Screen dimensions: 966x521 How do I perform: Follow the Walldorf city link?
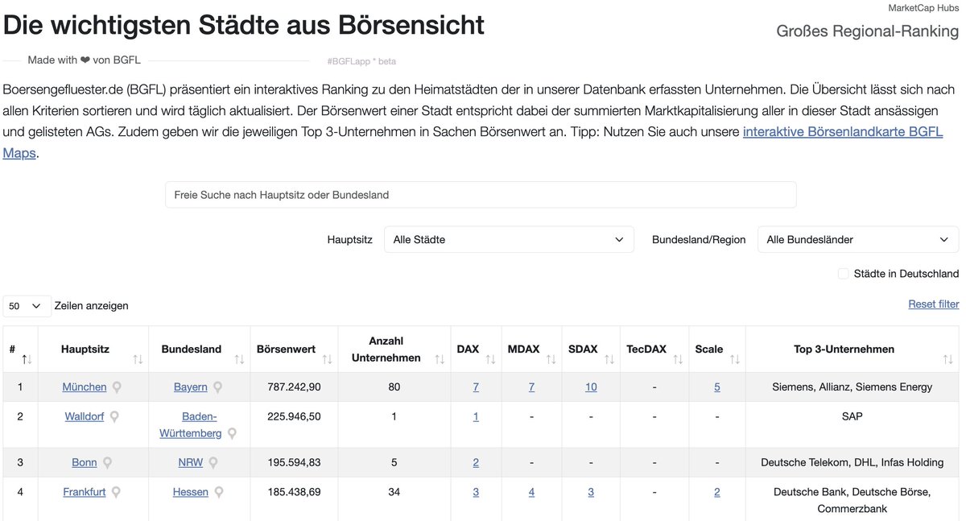tap(85, 417)
